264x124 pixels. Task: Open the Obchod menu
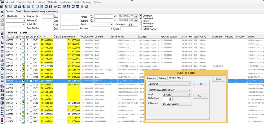(10, 2)
